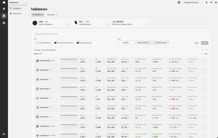Expand the Staker Space row chevron

coord(204,89)
